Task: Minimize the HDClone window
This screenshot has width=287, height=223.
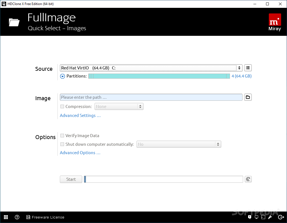Action: coord(255,4)
